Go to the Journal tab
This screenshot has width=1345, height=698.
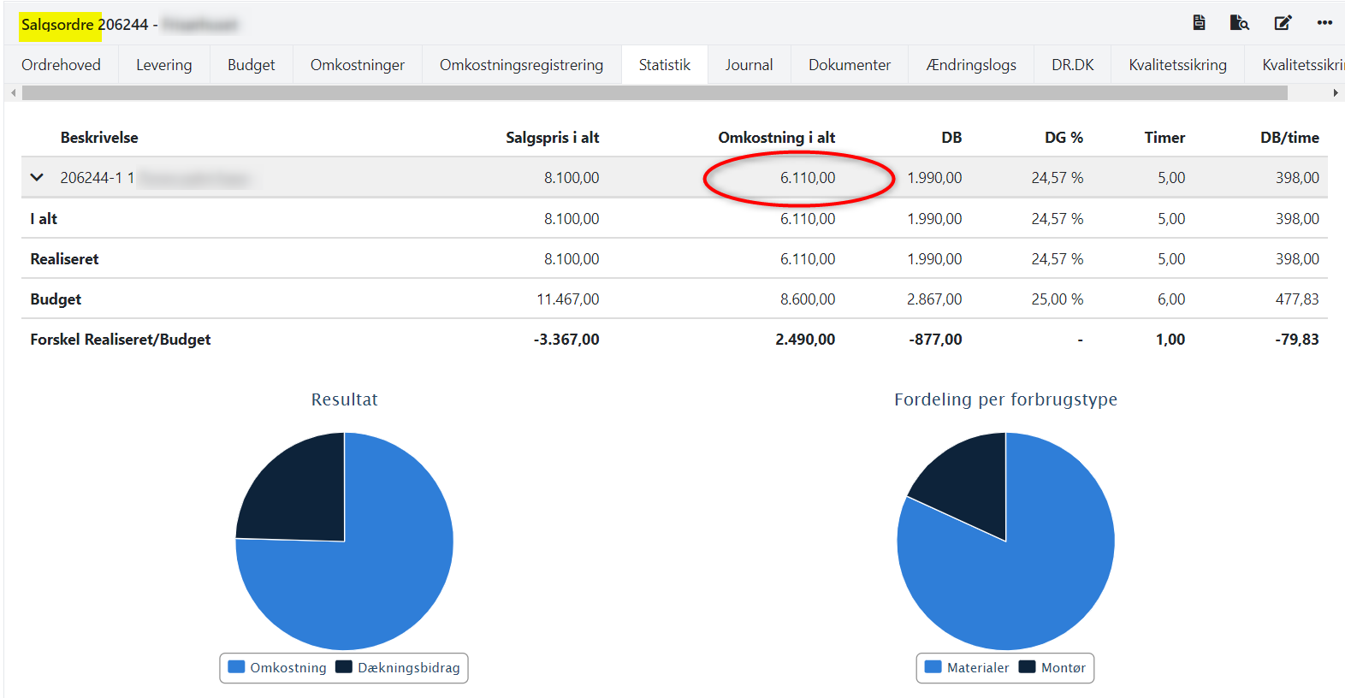[x=749, y=65]
